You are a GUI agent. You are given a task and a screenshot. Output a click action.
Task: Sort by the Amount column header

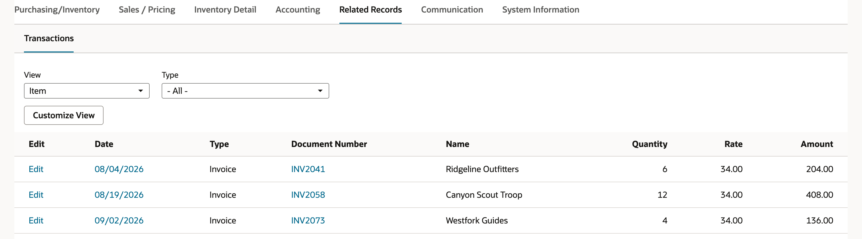[x=817, y=144]
